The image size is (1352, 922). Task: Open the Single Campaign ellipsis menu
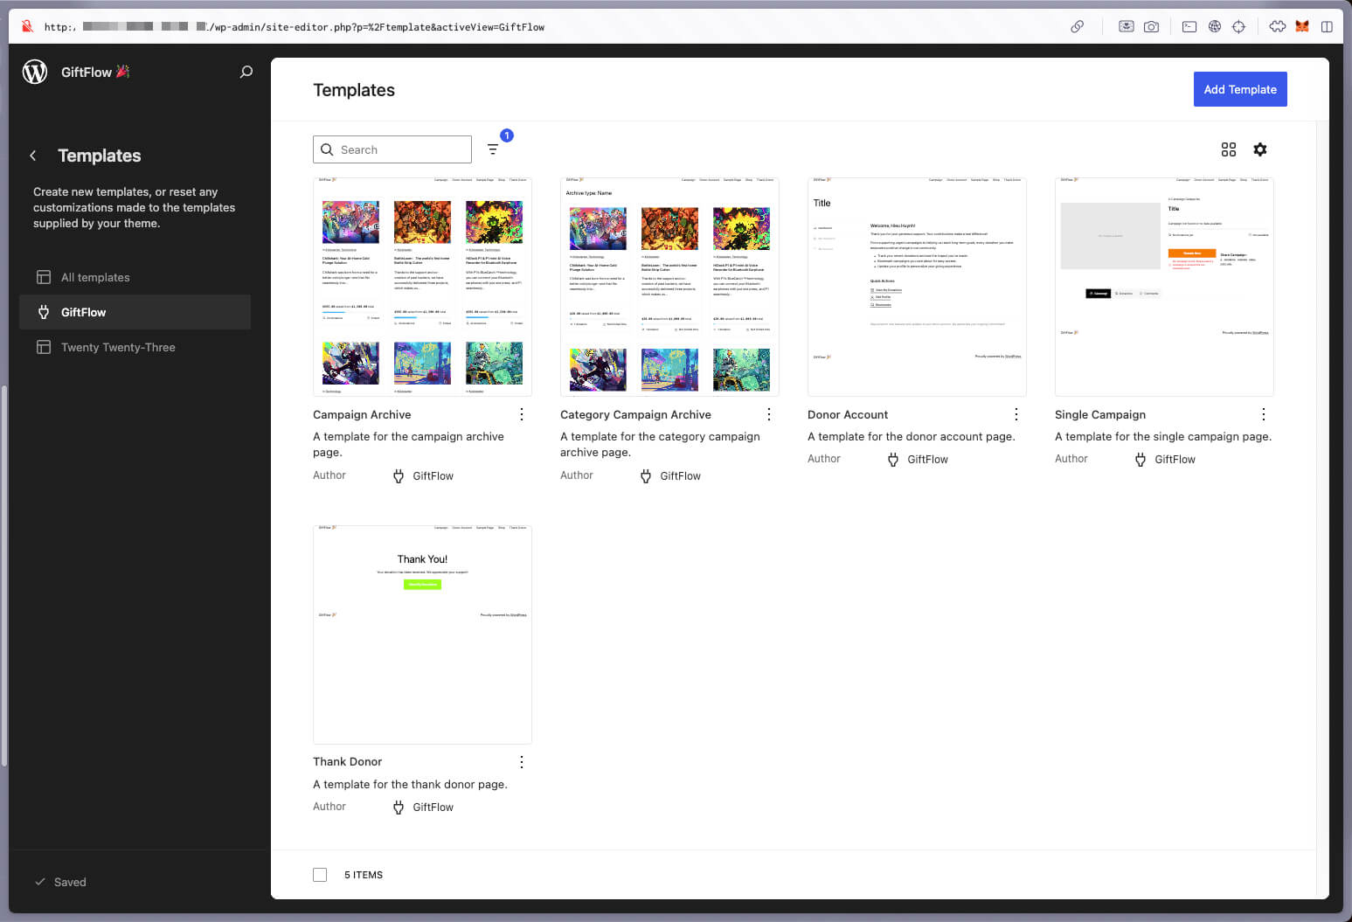pyautogui.click(x=1263, y=414)
